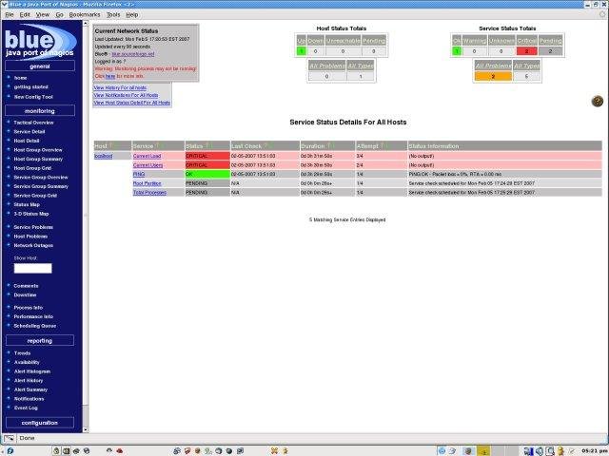The height and width of the screenshot is (456, 609).
Task: Focus the Show Host input field
Action: point(33,268)
